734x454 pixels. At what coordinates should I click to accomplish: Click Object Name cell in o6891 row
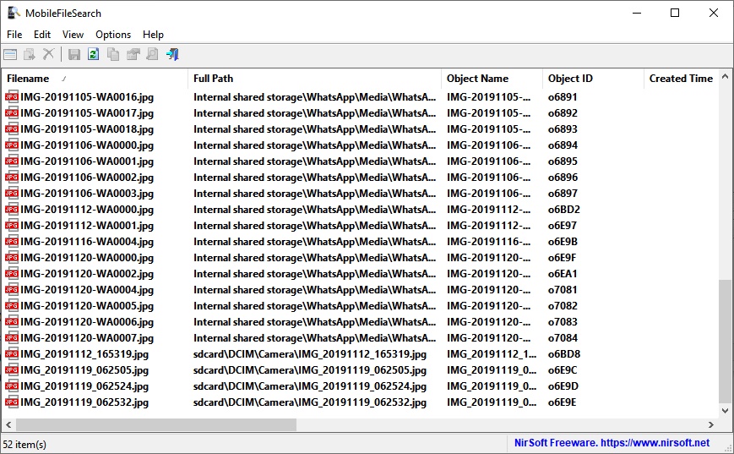tap(489, 97)
